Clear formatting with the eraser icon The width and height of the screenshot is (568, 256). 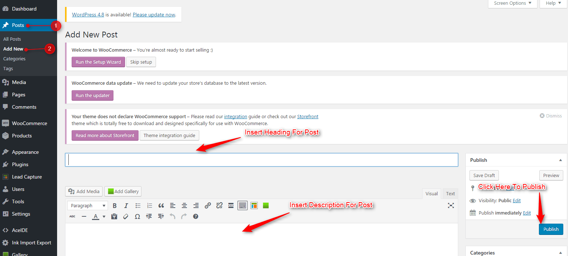click(x=126, y=216)
